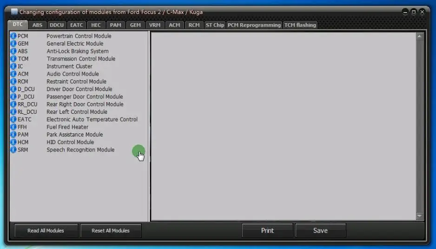Go to the VRM tab
This screenshot has height=249, width=436.
coord(155,25)
